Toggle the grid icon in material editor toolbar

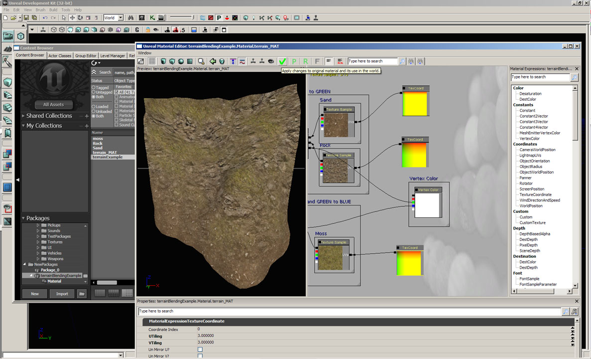pos(152,61)
